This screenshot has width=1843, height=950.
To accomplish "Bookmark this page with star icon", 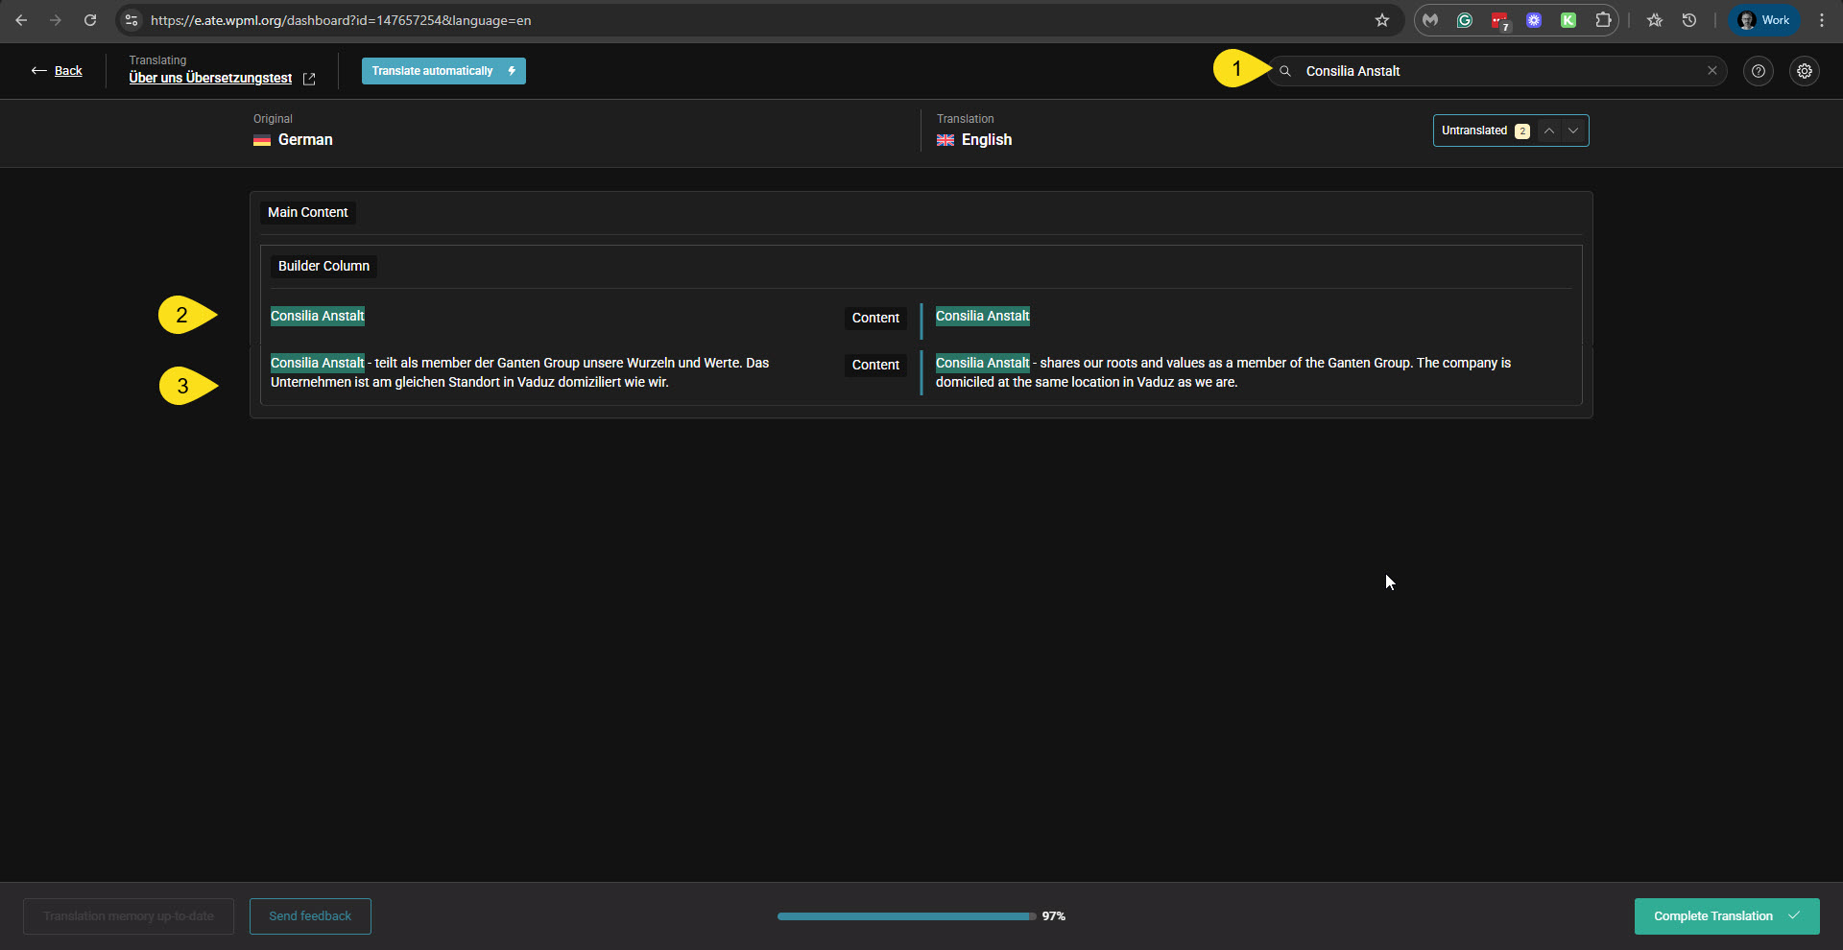I will click(x=1381, y=20).
